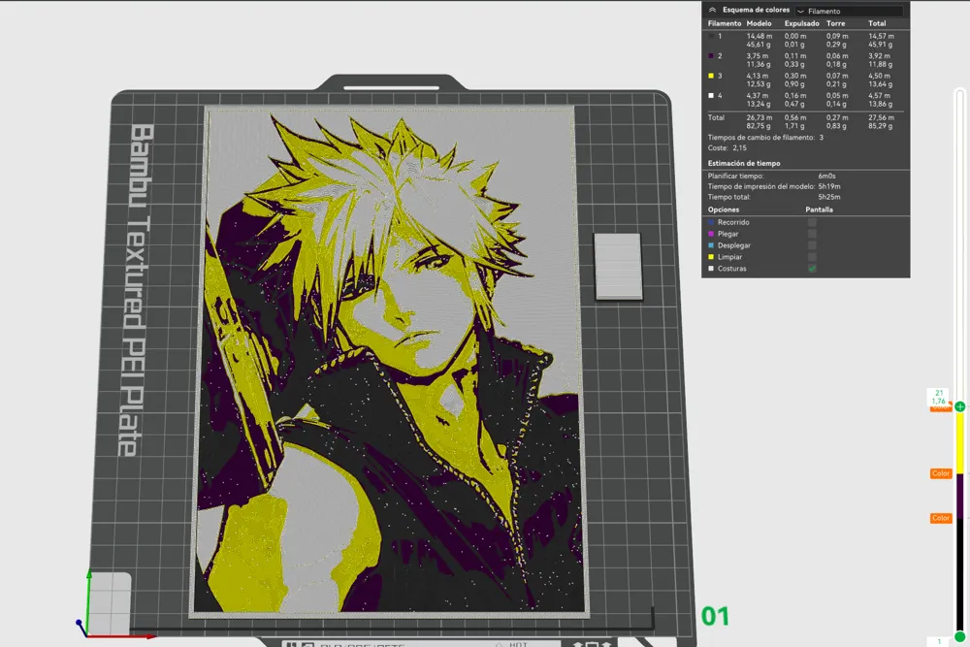Click the bottom green layer slider handle
This screenshot has height=647, width=970.
[959, 636]
